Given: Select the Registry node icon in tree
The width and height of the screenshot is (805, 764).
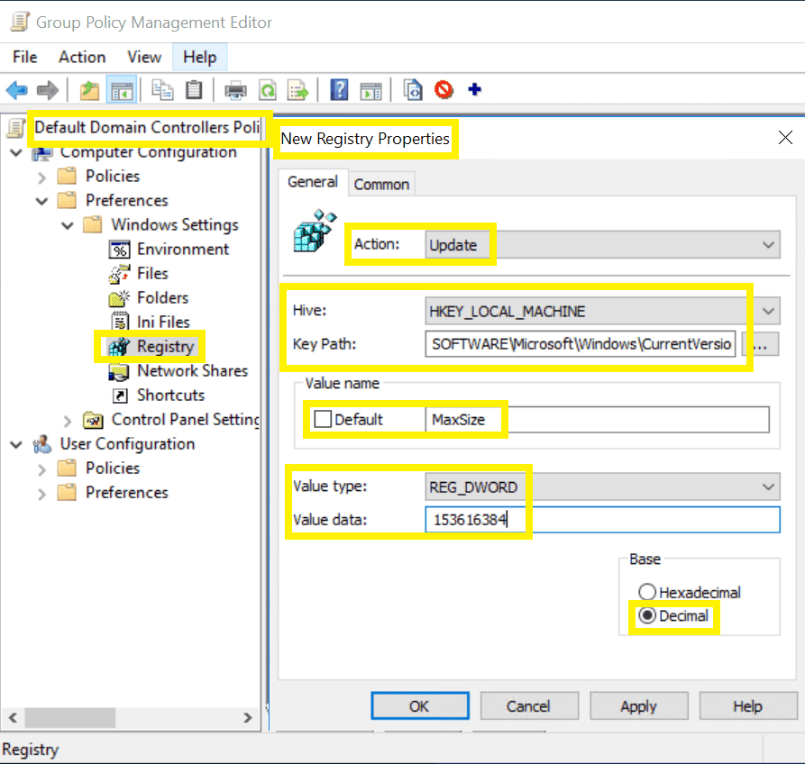Looking at the screenshot, I should [x=119, y=347].
